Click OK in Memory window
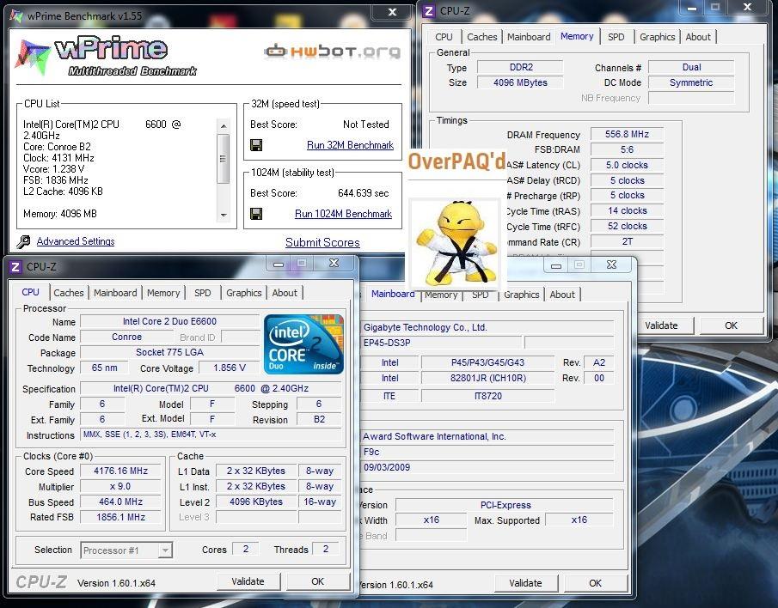This screenshot has height=608, width=778. pyautogui.click(x=731, y=325)
